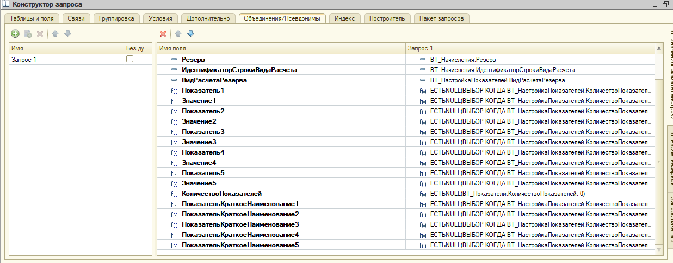Click the copy query icon
673x263 pixels.
(x=28, y=34)
